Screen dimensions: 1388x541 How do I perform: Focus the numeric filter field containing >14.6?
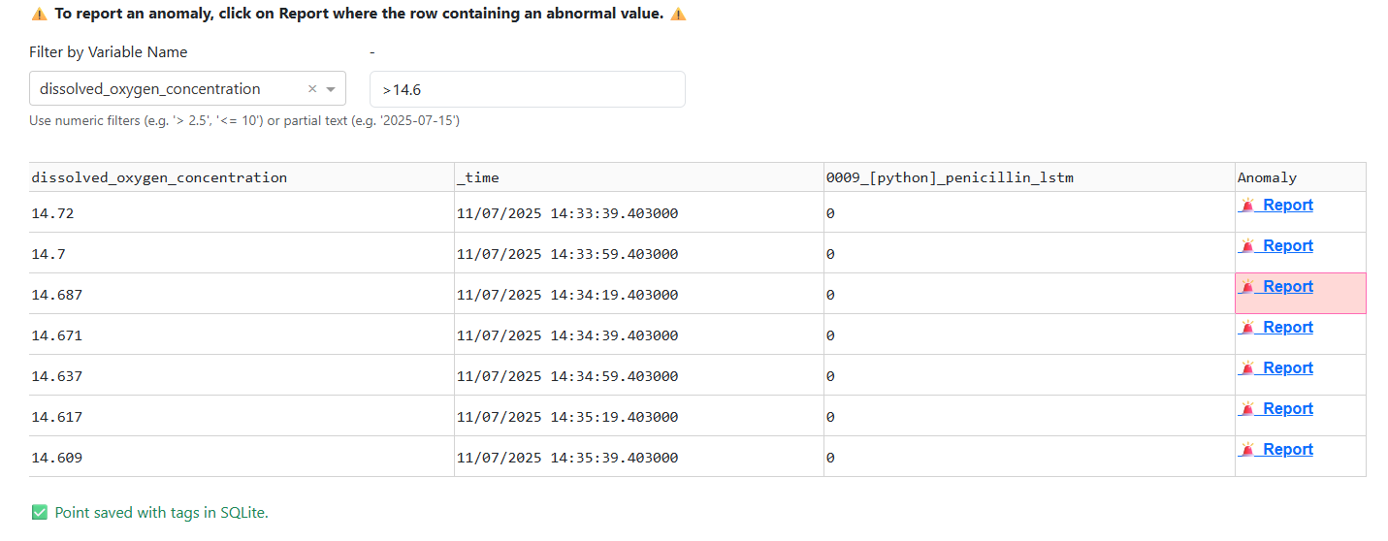tap(528, 90)
